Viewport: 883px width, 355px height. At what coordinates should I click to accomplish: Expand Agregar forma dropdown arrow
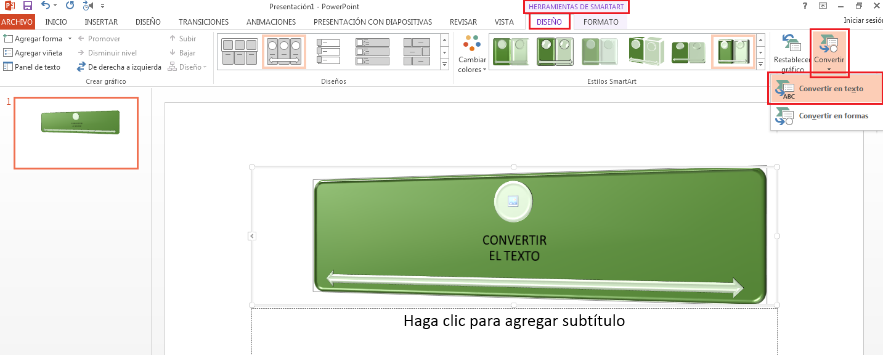click(x=70, y=39)
